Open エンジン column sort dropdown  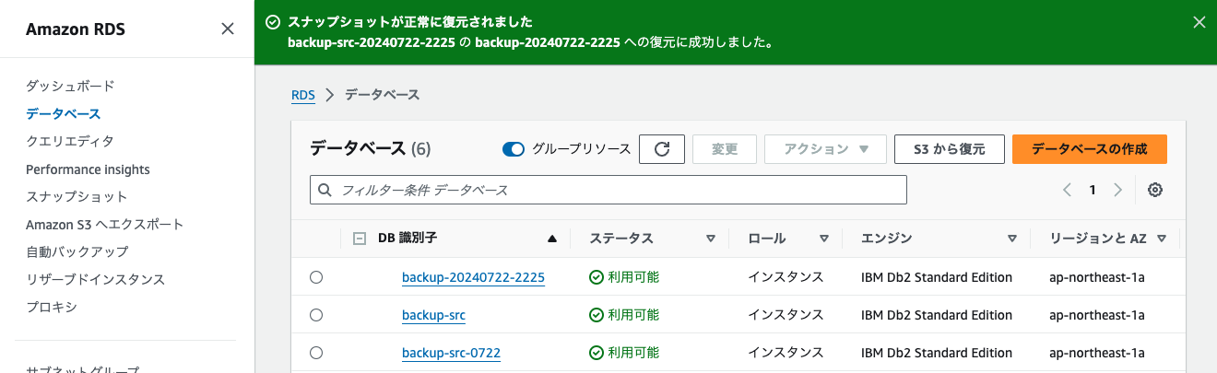tap(1012, 239)
